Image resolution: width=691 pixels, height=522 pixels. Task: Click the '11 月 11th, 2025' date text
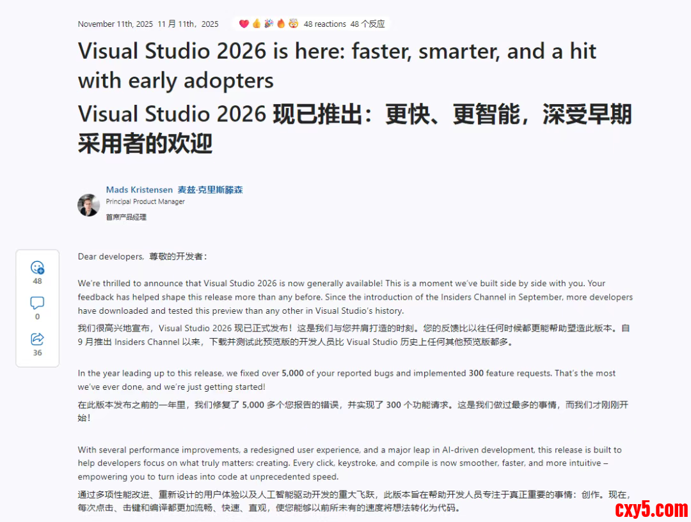188,24
